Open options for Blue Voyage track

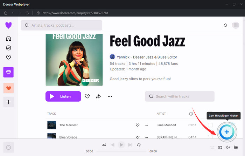pos(146,137)
